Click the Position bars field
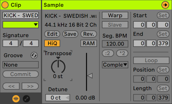172x104 pixels. coord(139,79)
